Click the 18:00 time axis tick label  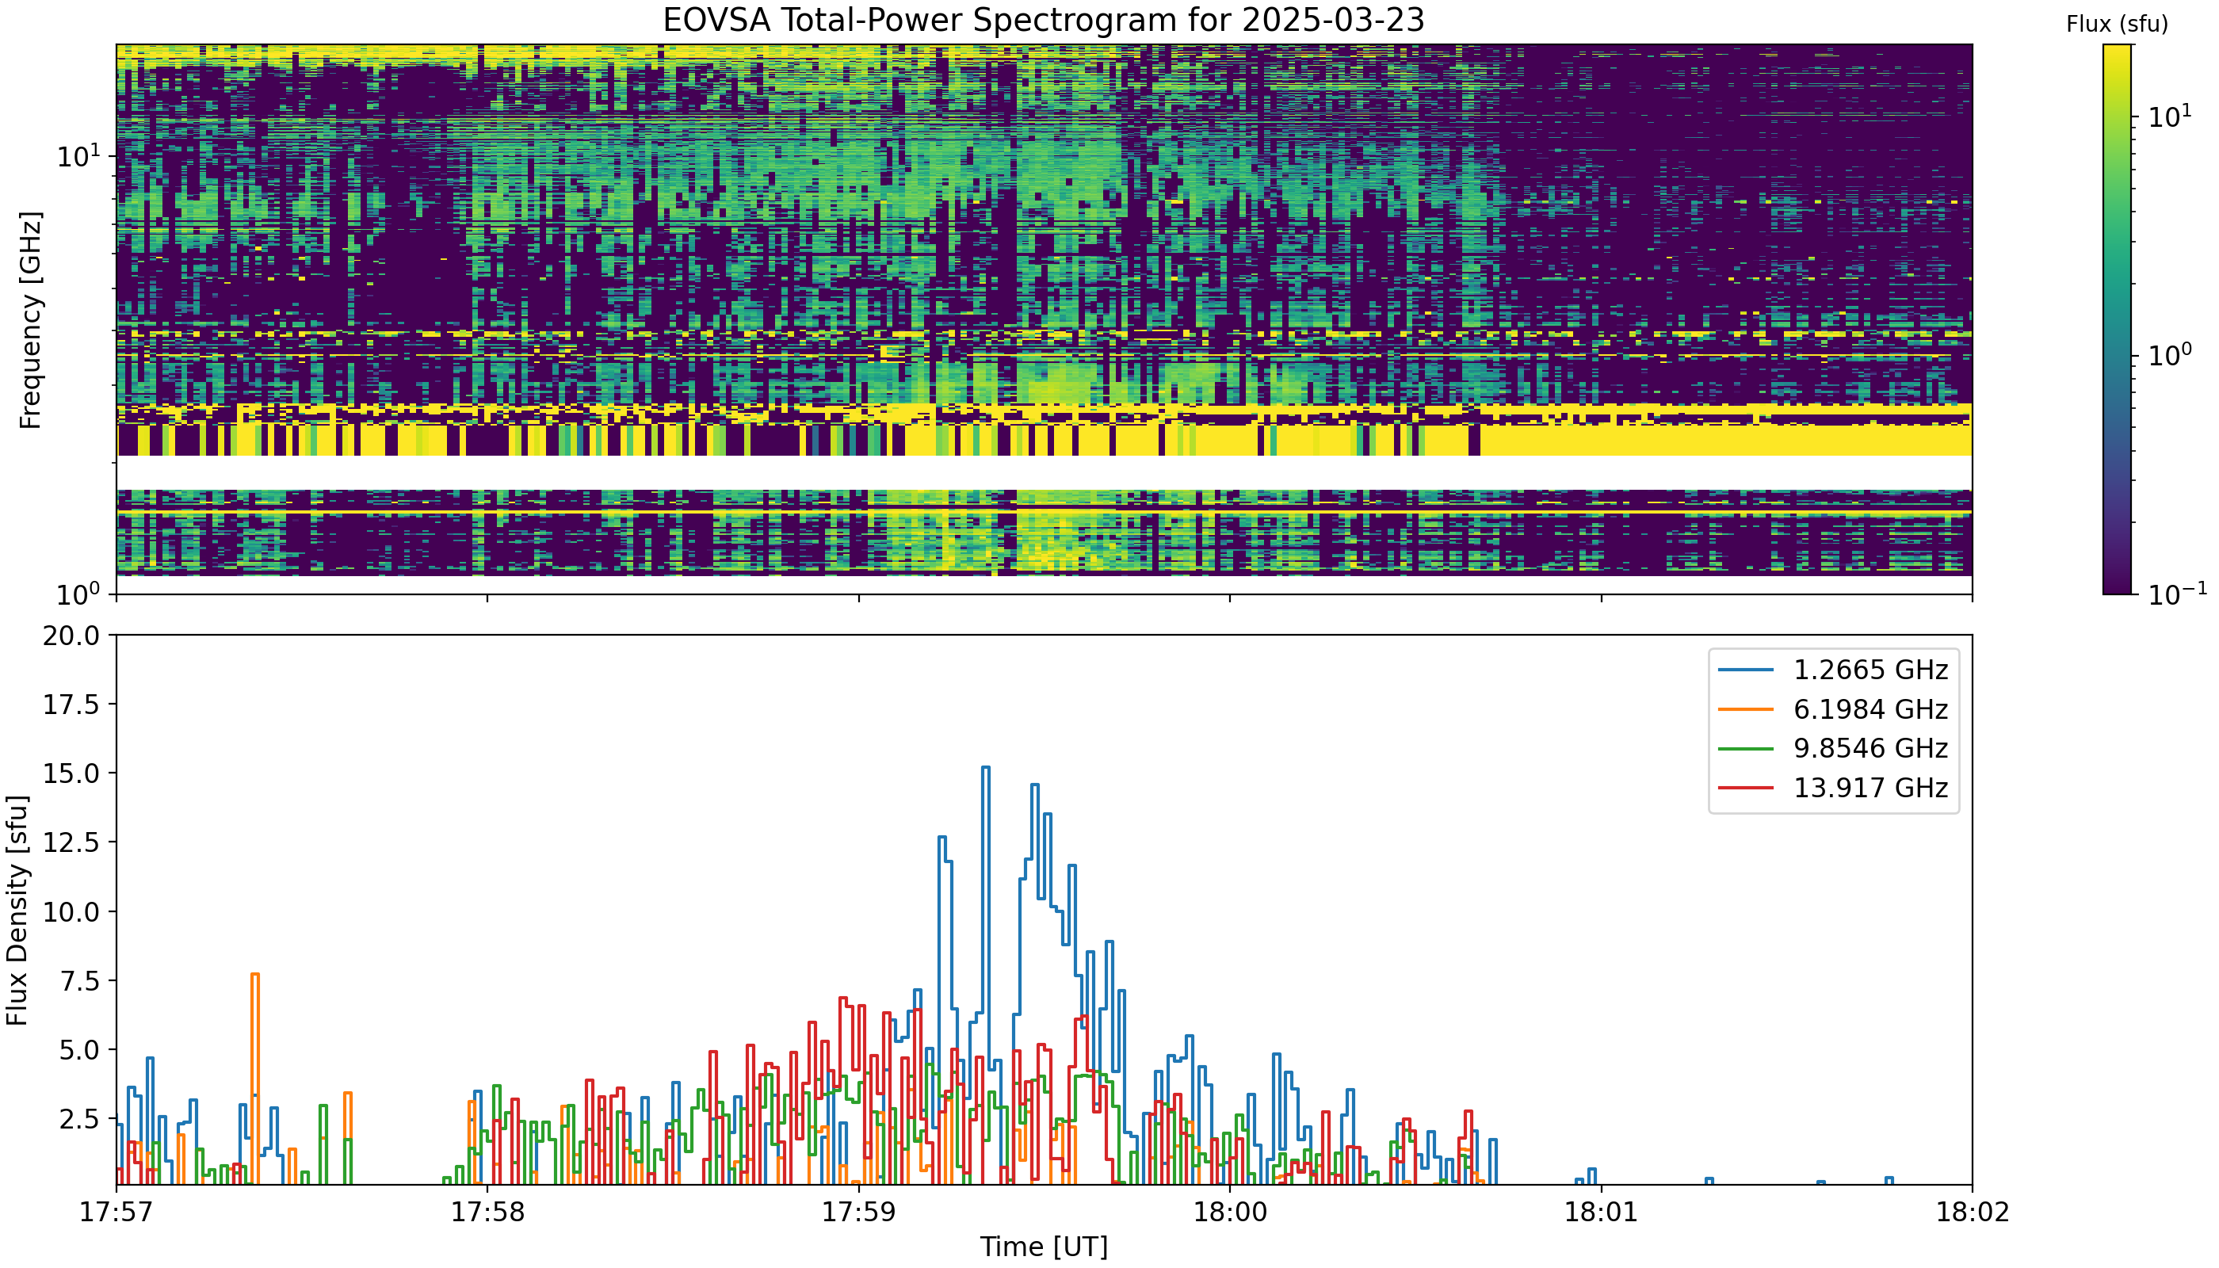click(1230, 1213)
